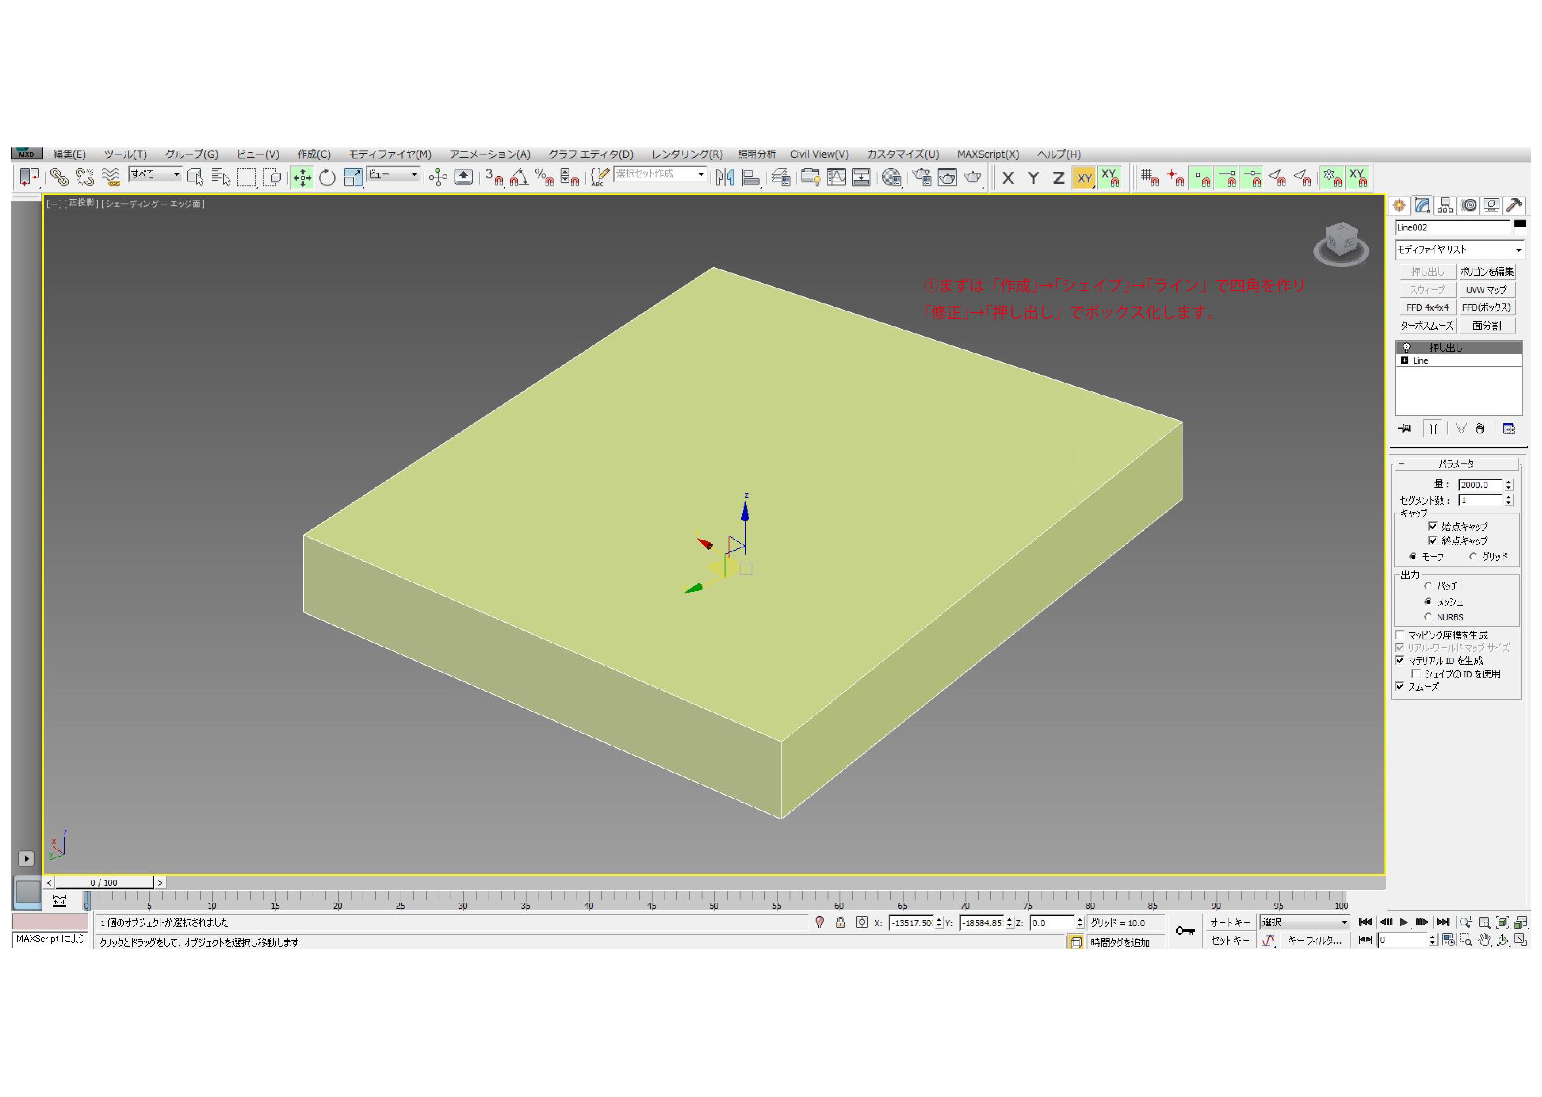The image size is (1542, 1097).
Task: Select the グリッド radio option
Action: pyautogui.click(x=1473, y=557)
